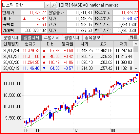Viewport: 140px width, 134px height.
Task: Switch to the 월별시세 tab
Action: (x=72, y=38)
